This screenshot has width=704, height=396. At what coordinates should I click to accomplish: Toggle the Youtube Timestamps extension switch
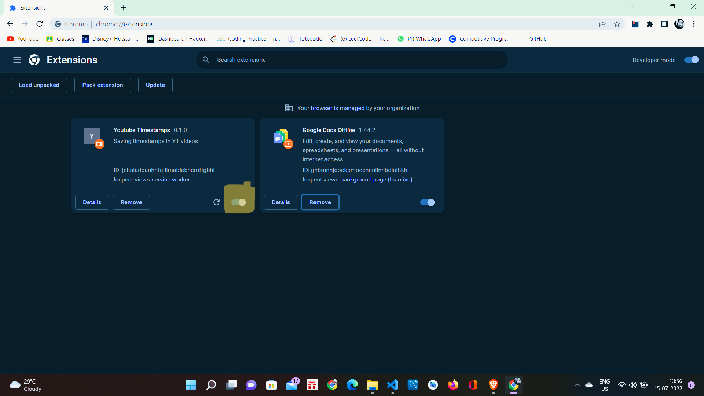point(239,202)
